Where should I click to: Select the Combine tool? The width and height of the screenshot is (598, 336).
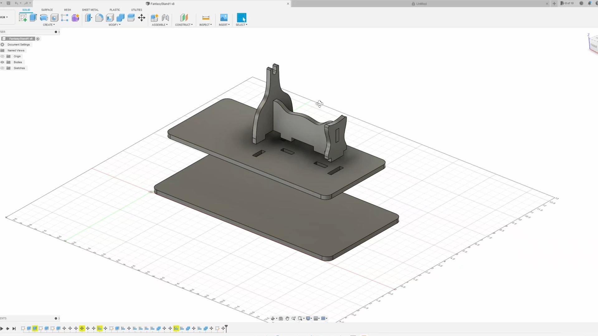(121, 18)
